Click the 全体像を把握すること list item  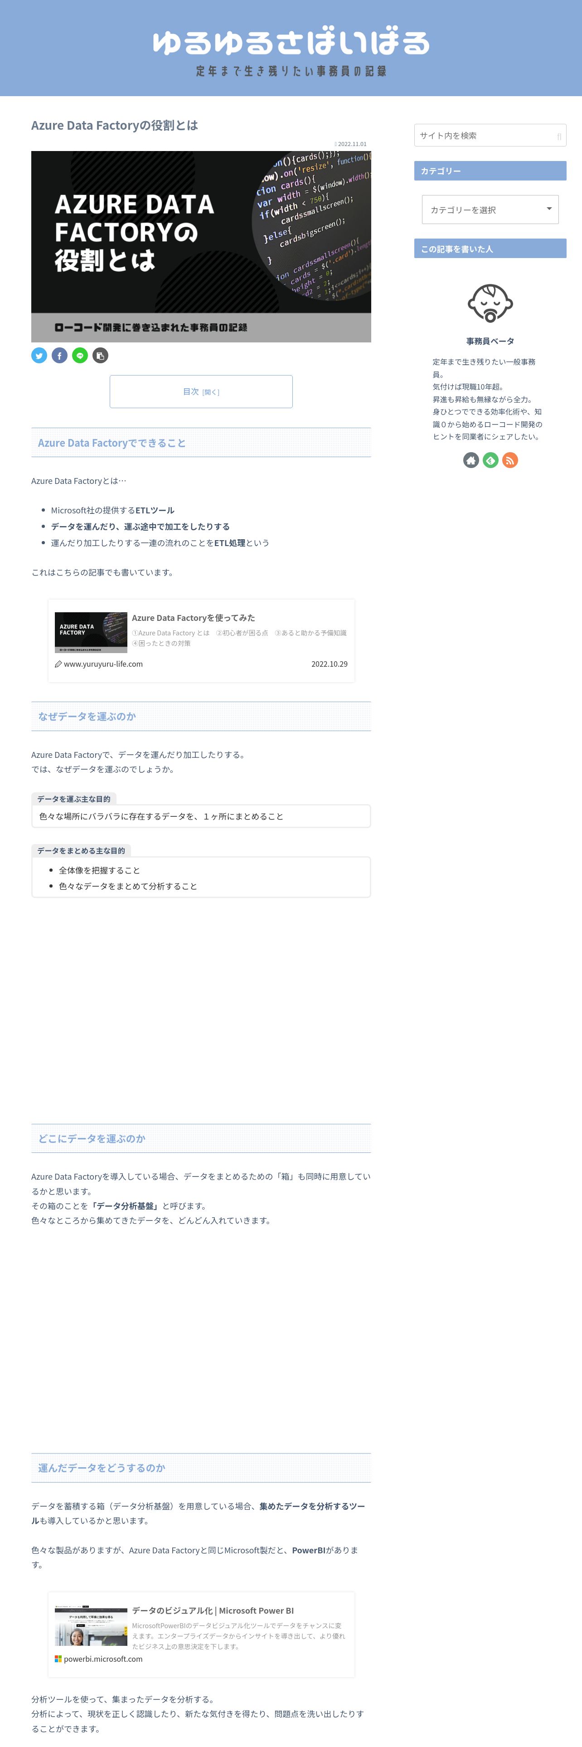[100, 870]
